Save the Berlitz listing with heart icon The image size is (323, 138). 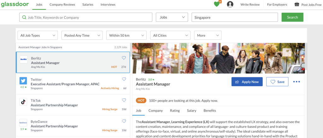tap(124, 58)
